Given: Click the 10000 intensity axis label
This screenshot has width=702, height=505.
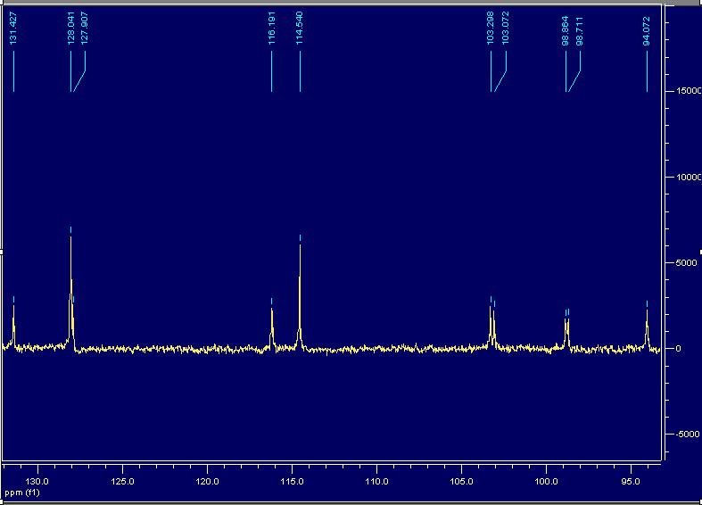Looking at the screenshot, I should pyautogui.click(x=689, y=178).
